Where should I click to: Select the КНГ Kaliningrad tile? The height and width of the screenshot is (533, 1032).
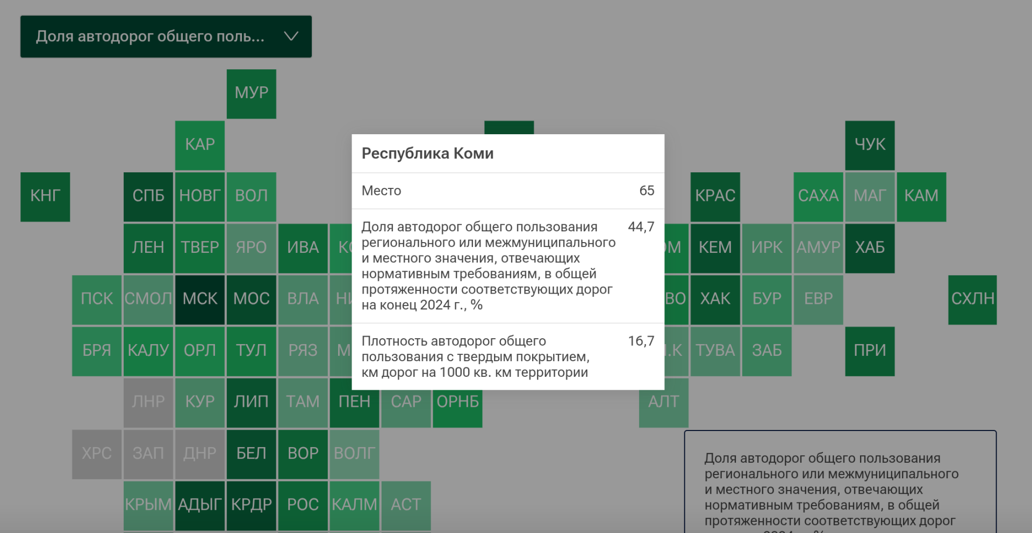pos(45,196)
